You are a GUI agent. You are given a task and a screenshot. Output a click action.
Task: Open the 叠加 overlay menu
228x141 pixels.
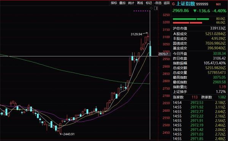tap(122, 3)
